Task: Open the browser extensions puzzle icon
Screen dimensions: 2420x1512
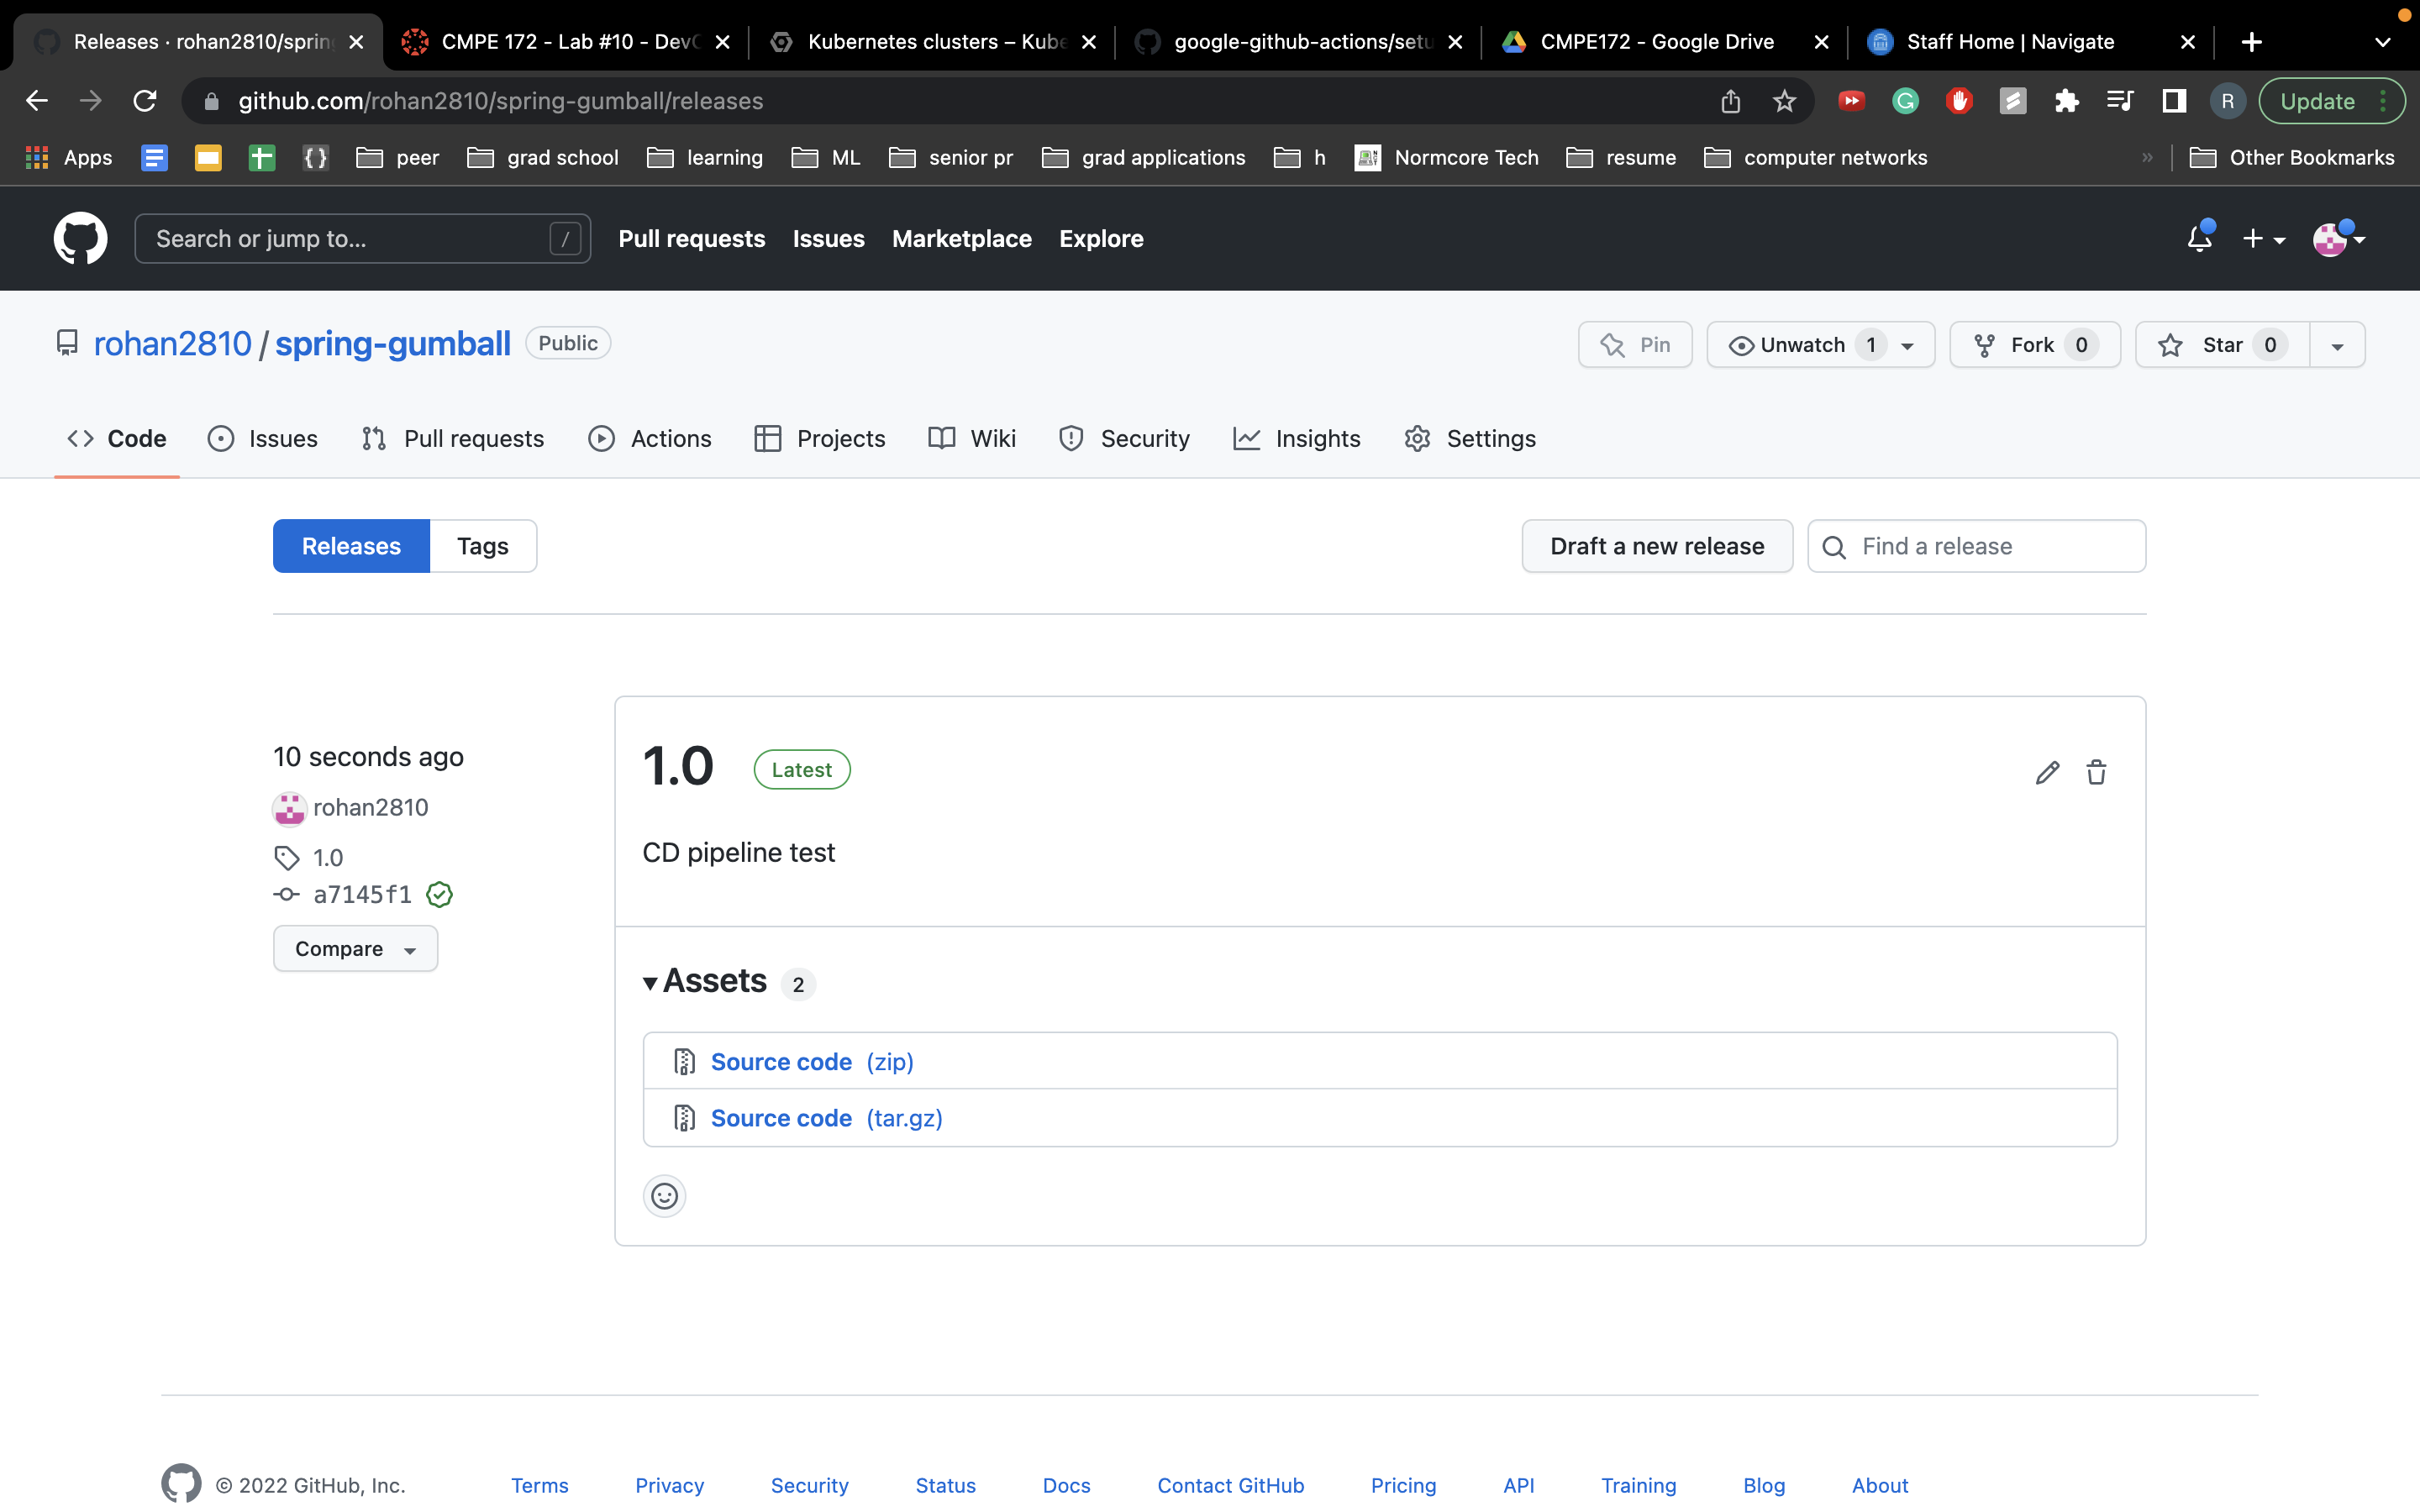Action: point(2066,101)
